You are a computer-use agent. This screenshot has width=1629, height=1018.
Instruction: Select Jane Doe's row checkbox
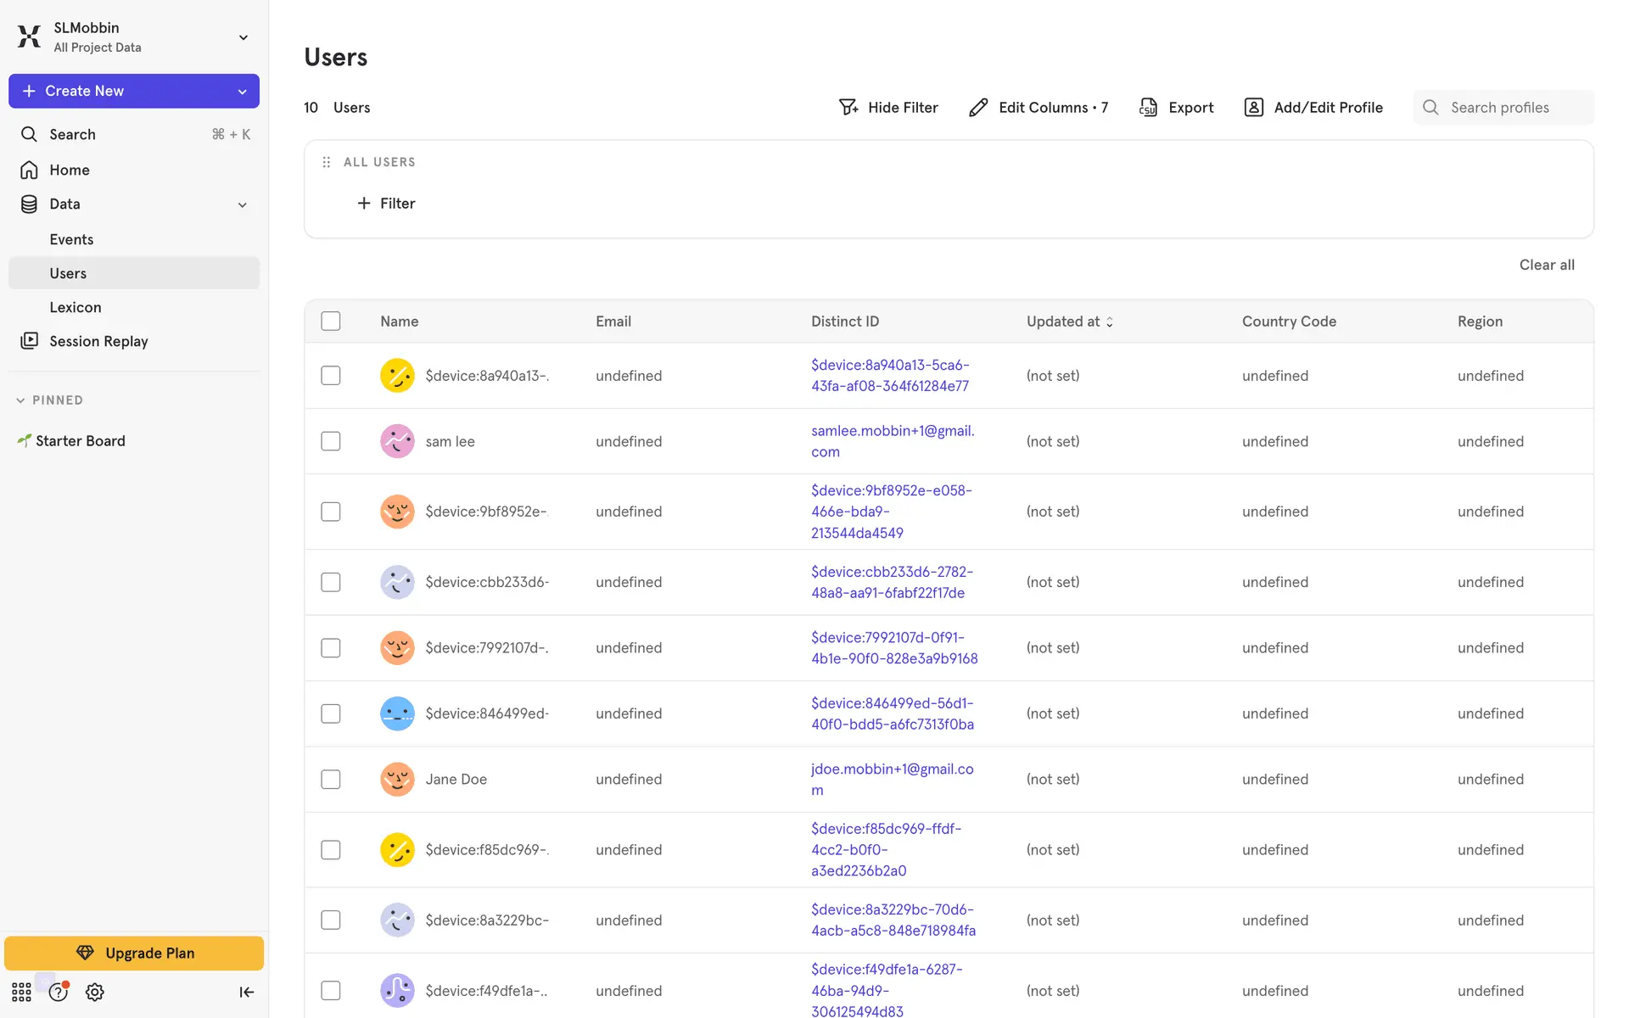click(331, 779)
